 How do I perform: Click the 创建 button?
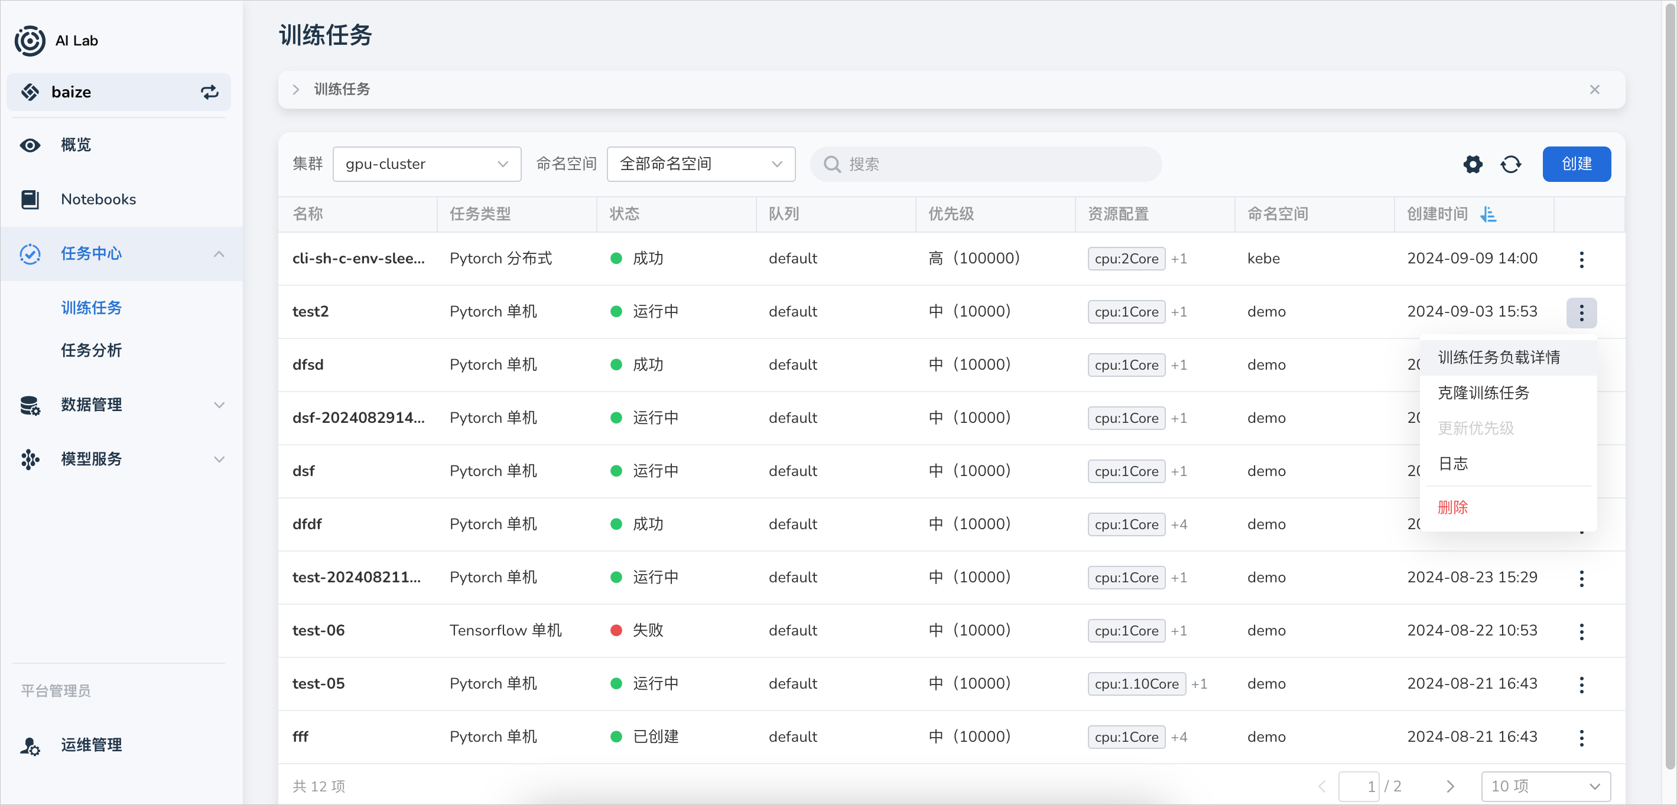click(x=1576, y=164)
